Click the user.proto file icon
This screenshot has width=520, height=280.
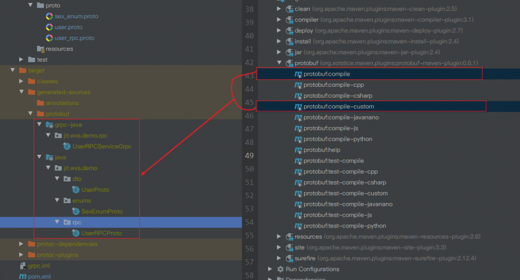click(x=49, y=27)
